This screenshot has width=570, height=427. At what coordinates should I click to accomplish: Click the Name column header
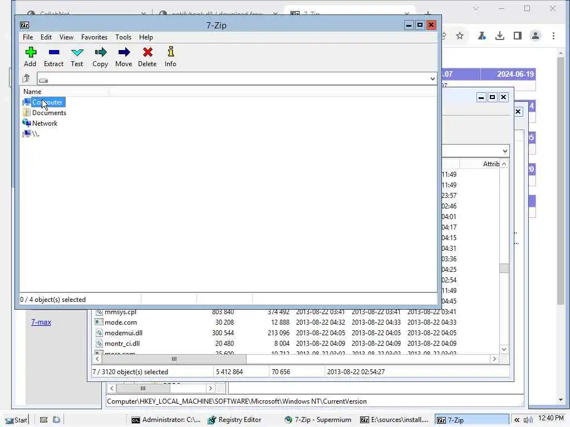[64, 92]
